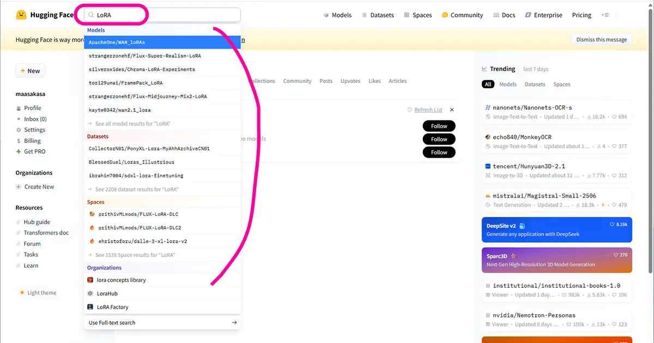Image resolution: width=654 pixels, height=343 pixels.
Task: Select strangerzonehf/Flux-Midjourney-Mix2-LoRA result
Action: (x=162, y=97)
